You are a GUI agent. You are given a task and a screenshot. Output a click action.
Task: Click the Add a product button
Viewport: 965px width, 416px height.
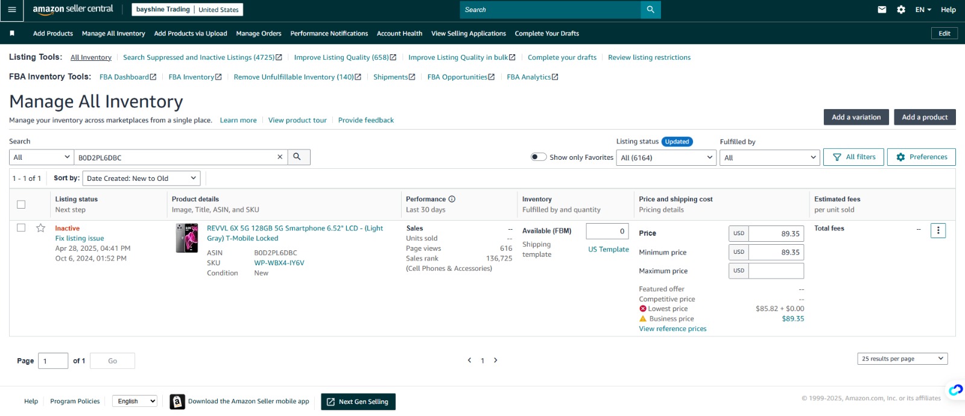coord(925,117)
